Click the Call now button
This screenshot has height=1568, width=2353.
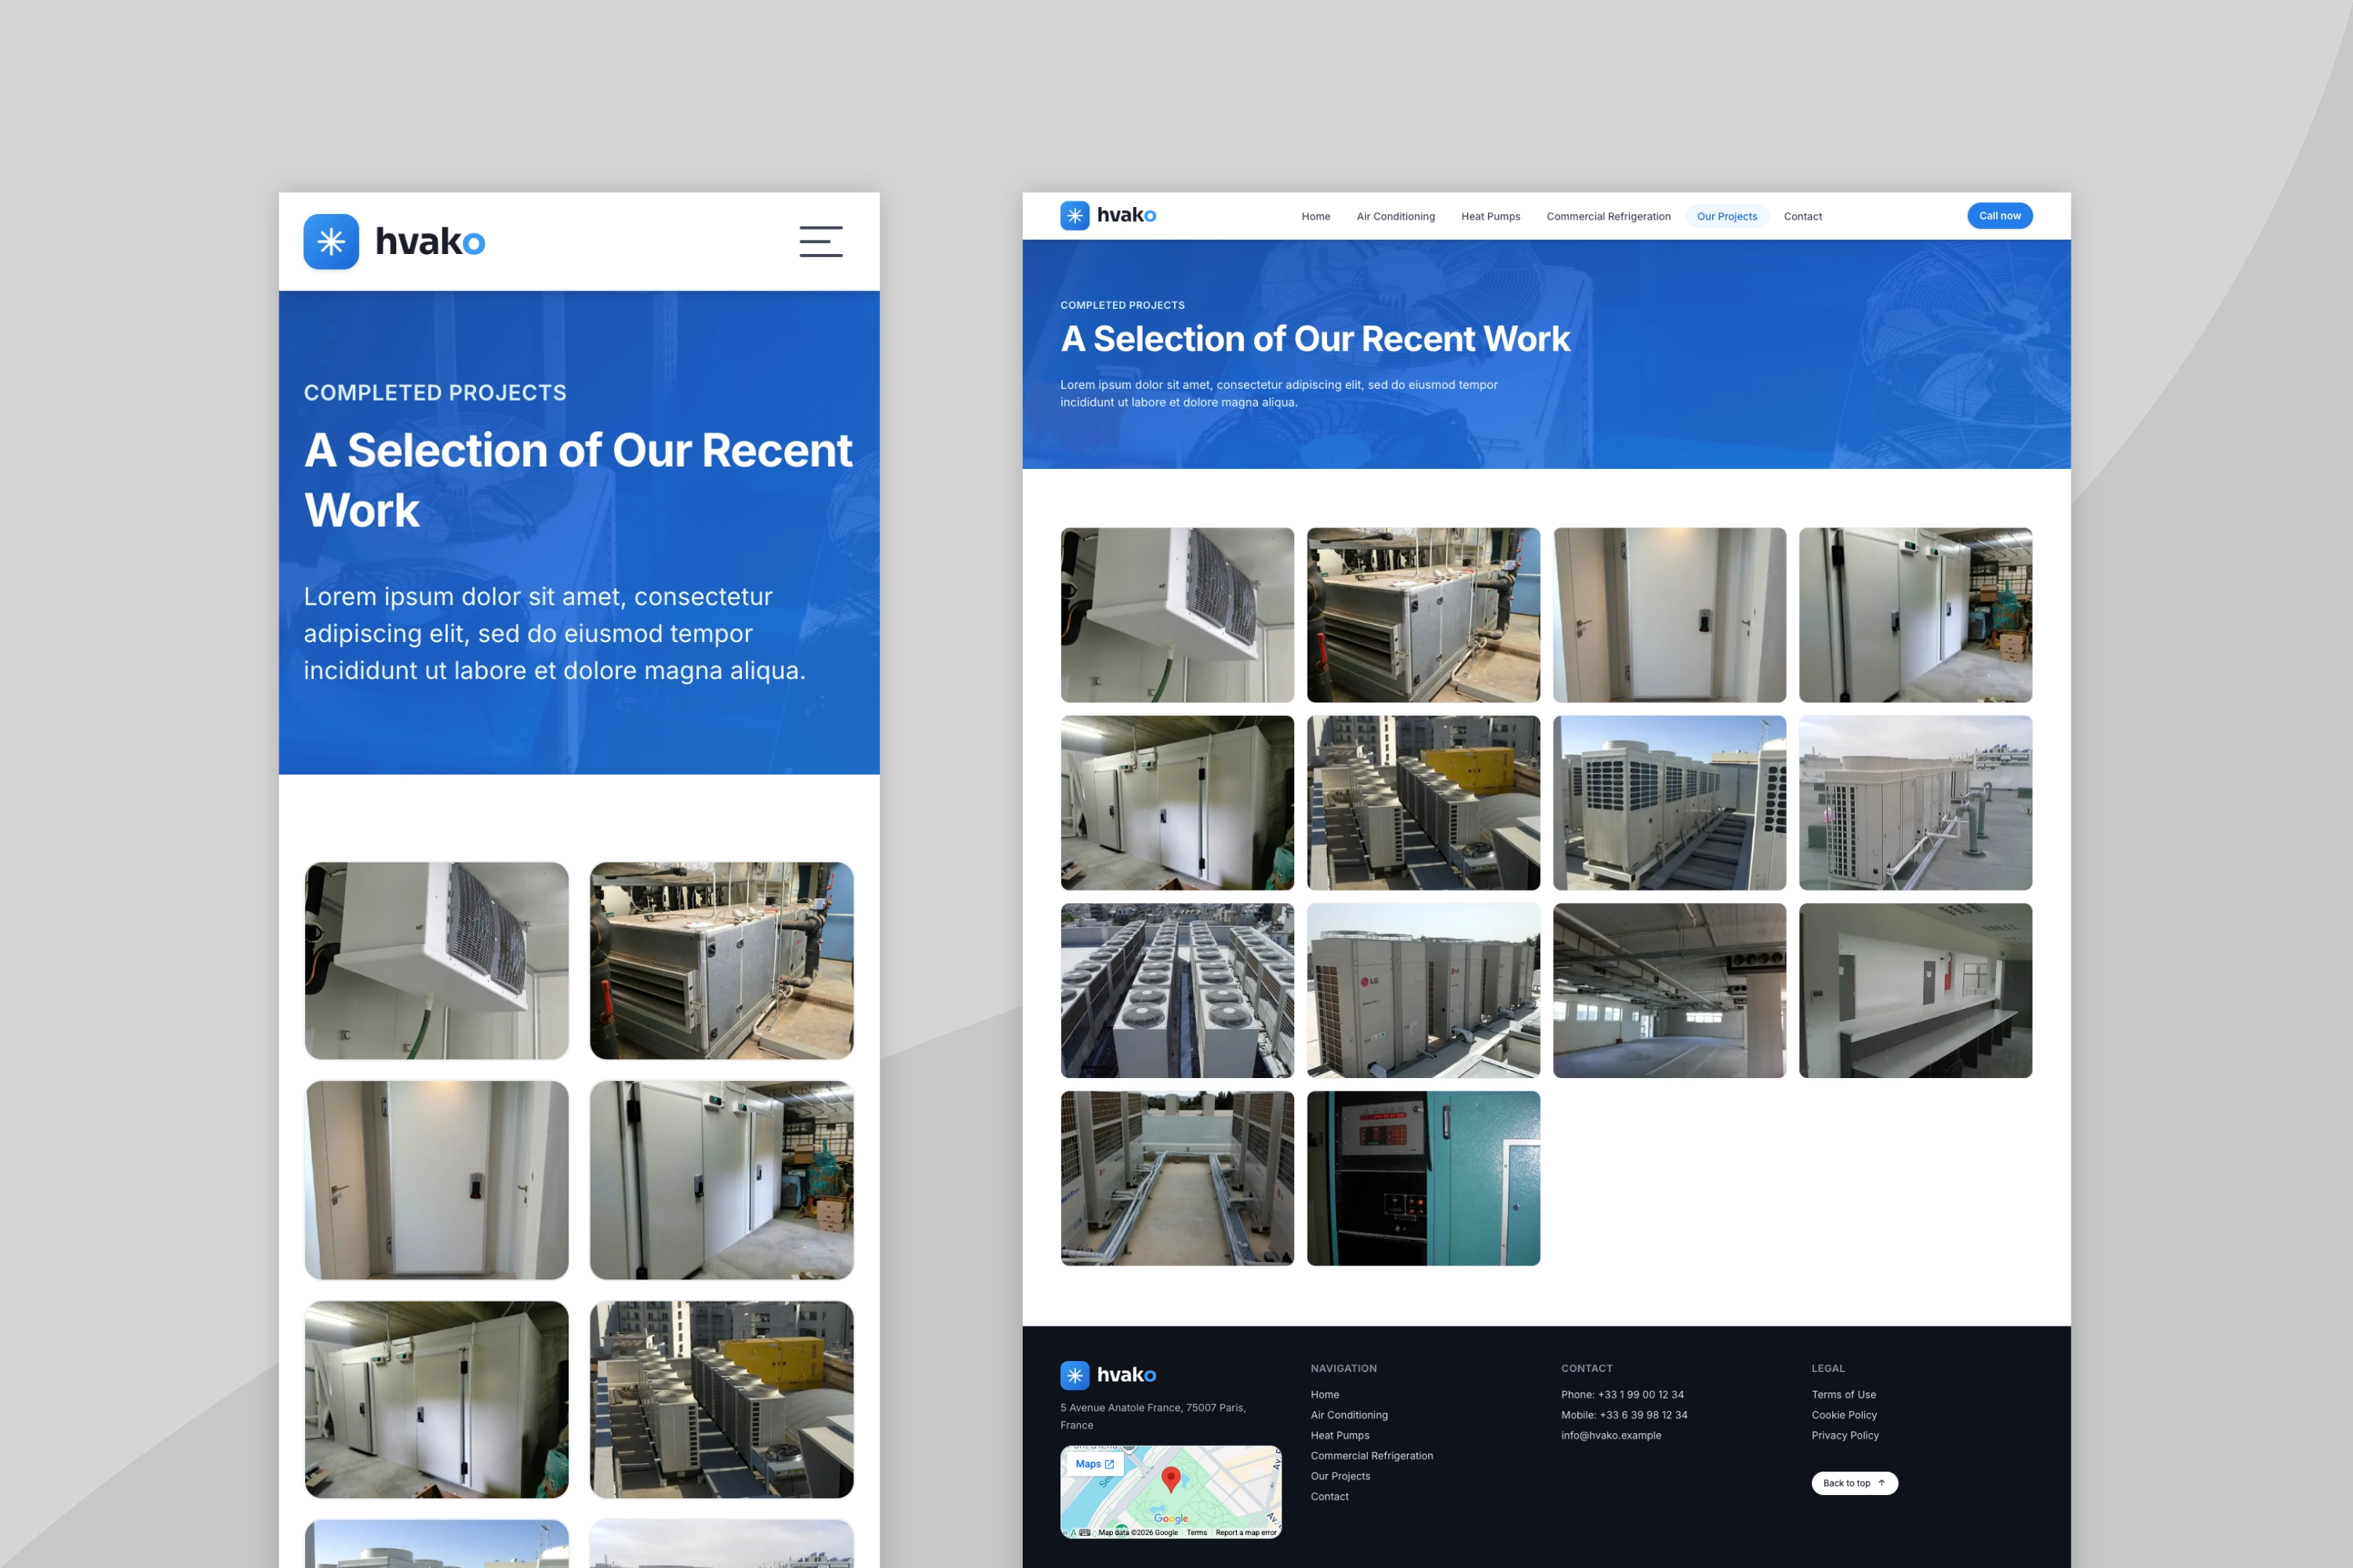pos(1998,216)
